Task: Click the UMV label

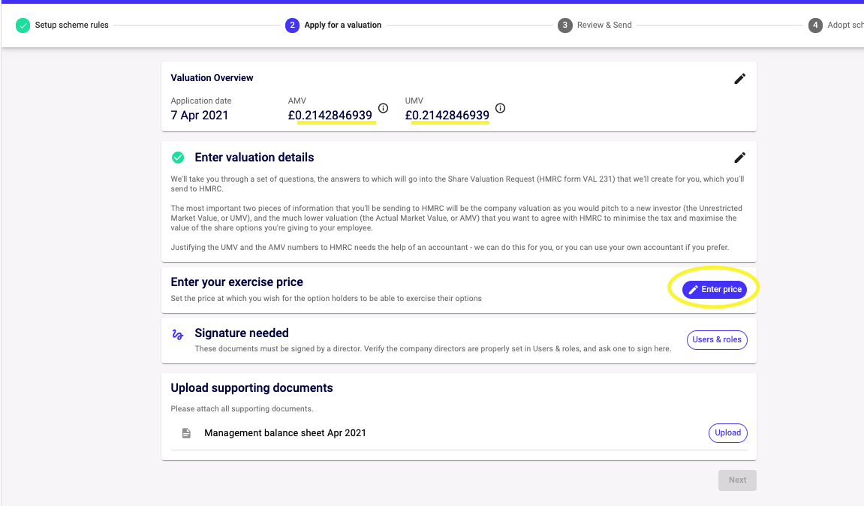Action: tap(414, 101)
